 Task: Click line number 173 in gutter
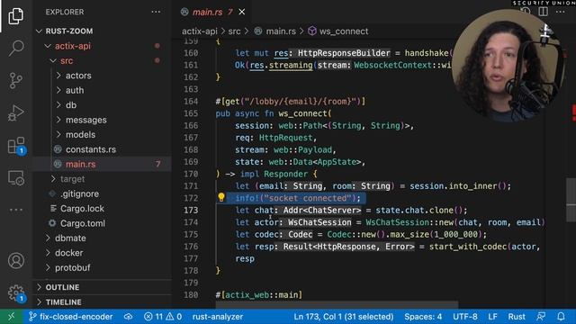pos(191,210)
